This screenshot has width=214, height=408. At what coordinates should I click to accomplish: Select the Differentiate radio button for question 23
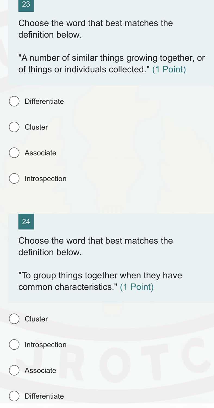[14, 101]
